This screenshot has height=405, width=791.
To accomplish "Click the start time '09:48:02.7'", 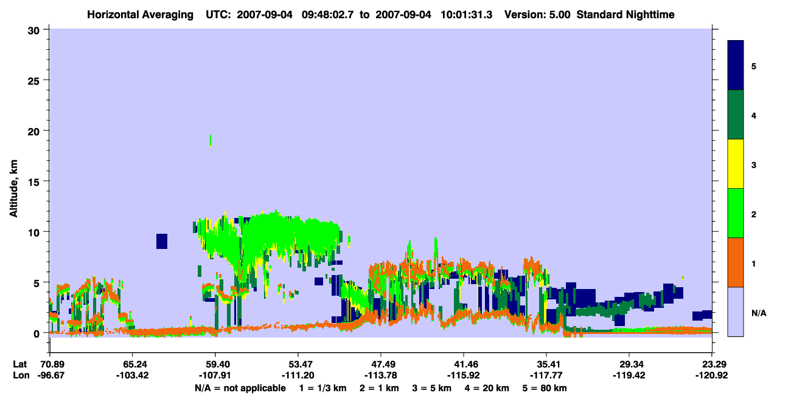I will coord(326,15).
